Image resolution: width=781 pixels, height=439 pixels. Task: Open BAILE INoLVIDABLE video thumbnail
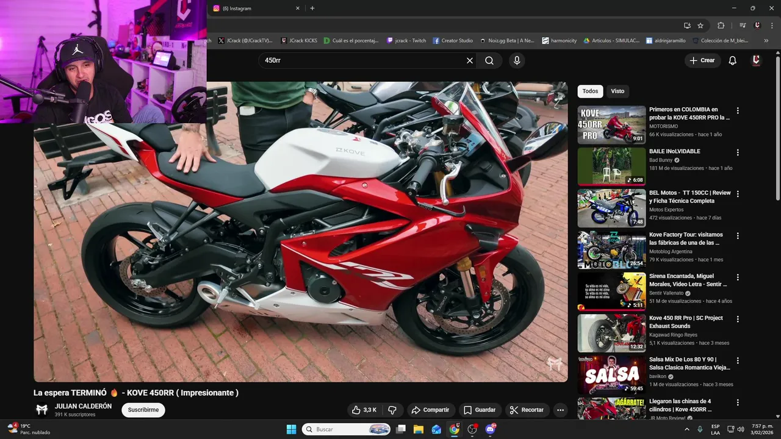[x=611, y=166]
